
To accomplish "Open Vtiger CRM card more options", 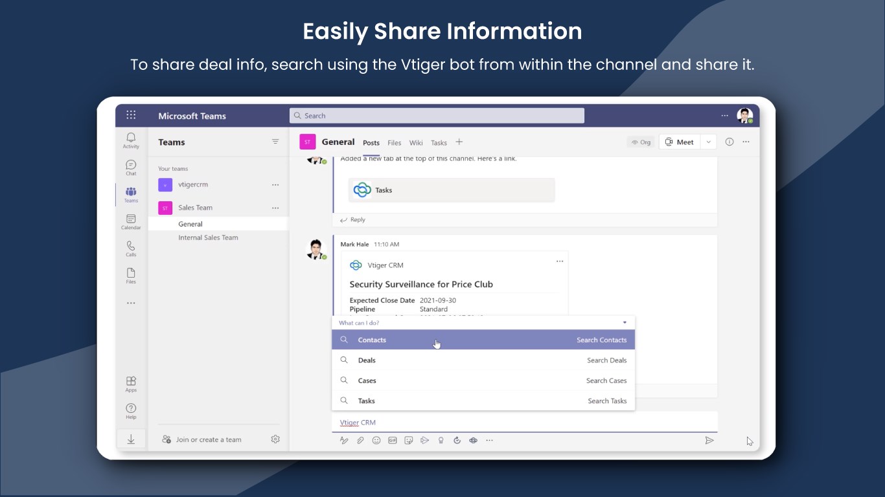I will [x=560, y=261].
